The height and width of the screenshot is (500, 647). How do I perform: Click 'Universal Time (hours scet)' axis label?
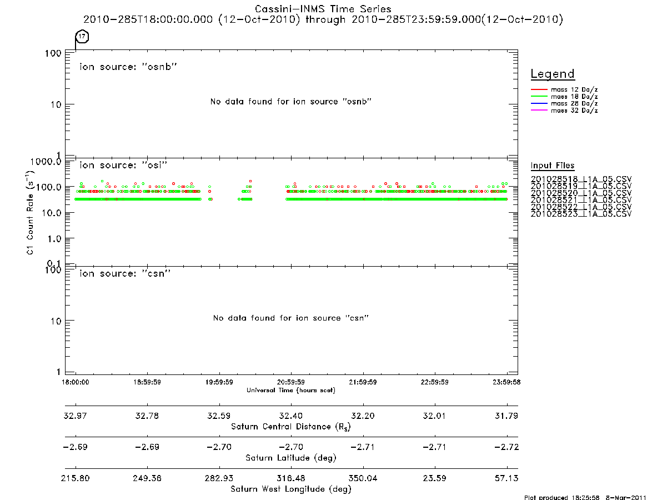click(x=291, y=390)
